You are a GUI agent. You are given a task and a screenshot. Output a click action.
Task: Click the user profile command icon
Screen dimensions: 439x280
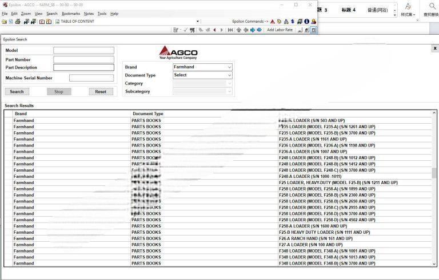tap(314, 22)
